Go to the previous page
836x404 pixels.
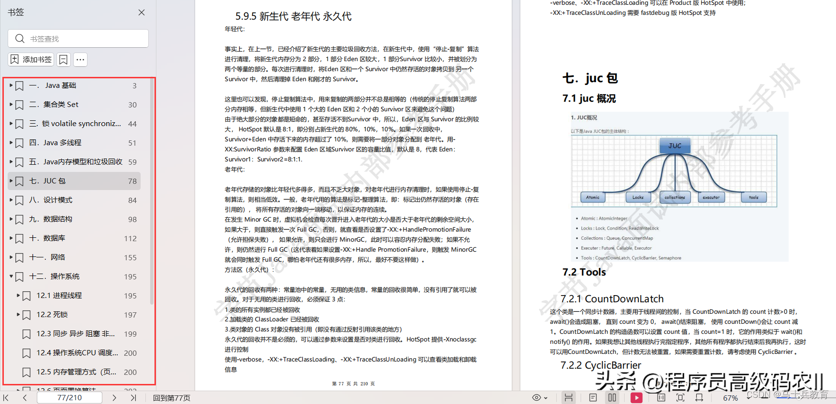coord(25,398)
